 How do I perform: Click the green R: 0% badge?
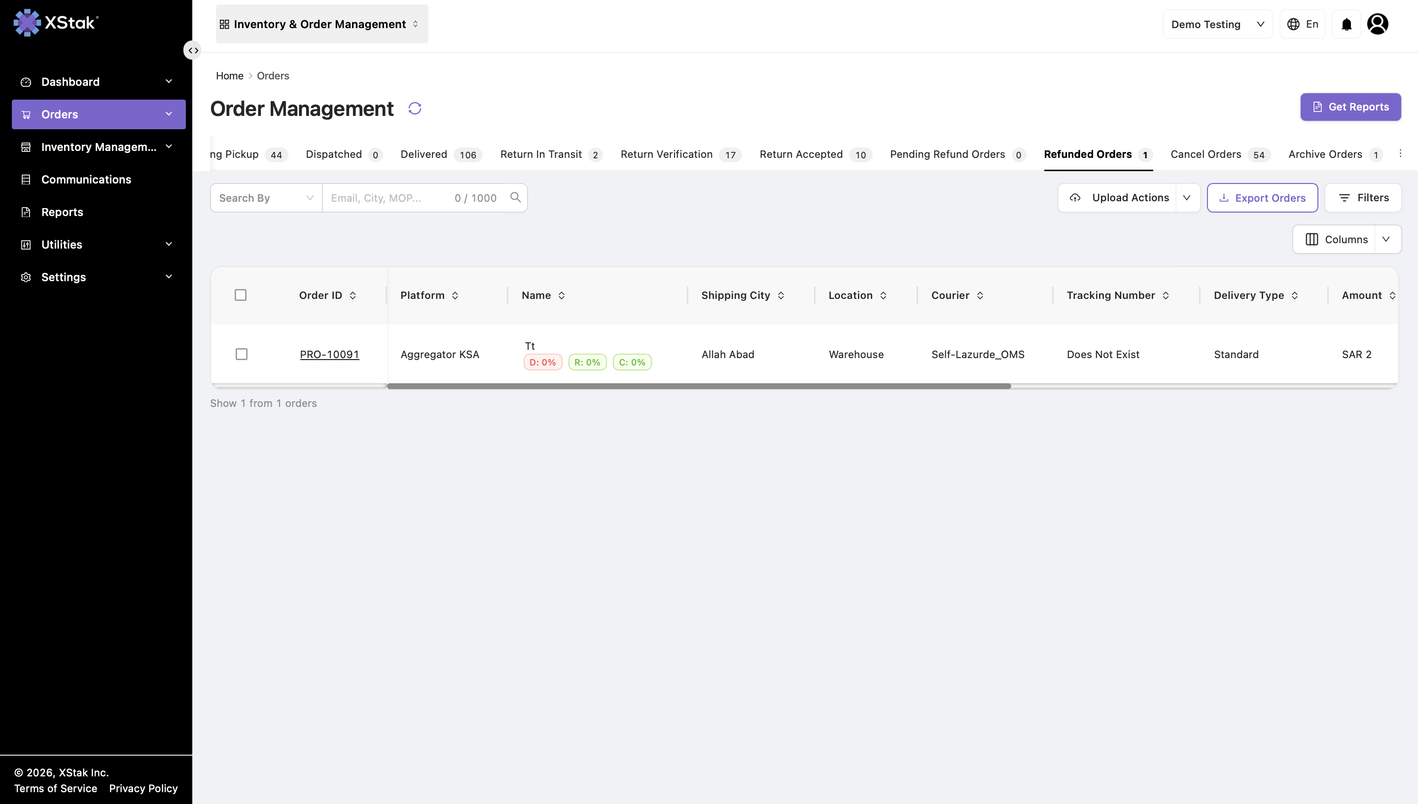coord(587,362)
